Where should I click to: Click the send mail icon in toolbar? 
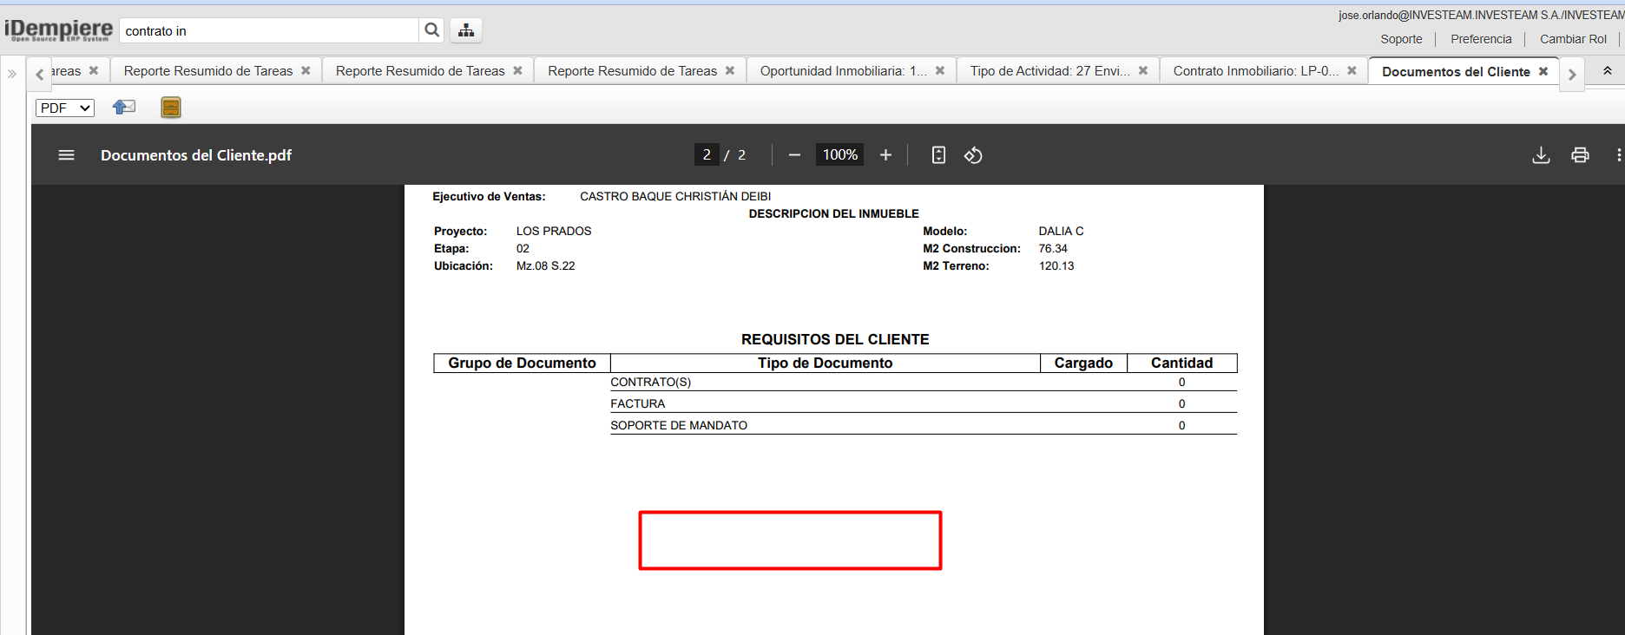pos(124,107)
